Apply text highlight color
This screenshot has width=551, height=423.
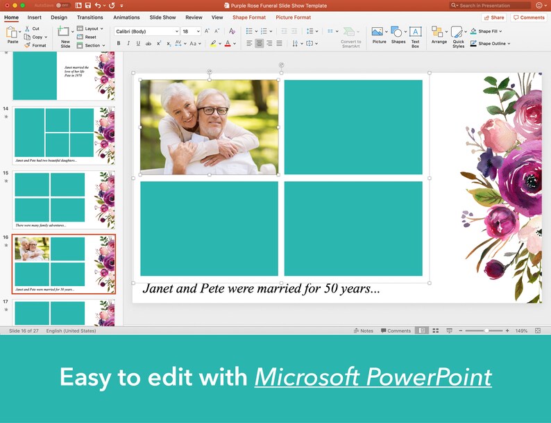point(213,43)
